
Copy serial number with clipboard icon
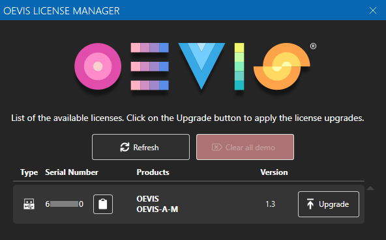[x=103, y=204]
